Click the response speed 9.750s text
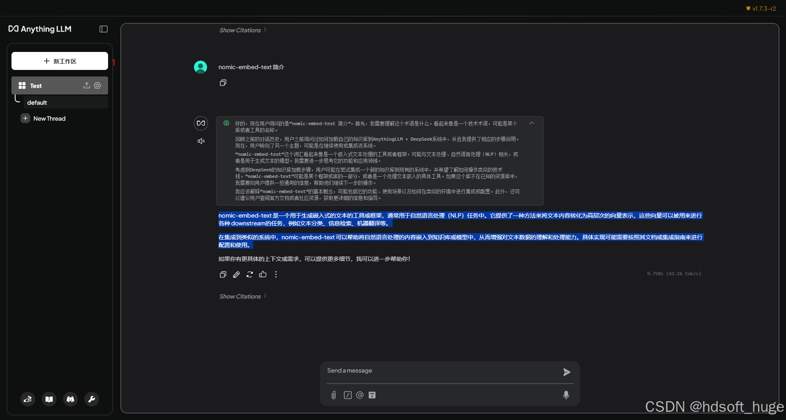786x420 pixels. click(674, 274)
